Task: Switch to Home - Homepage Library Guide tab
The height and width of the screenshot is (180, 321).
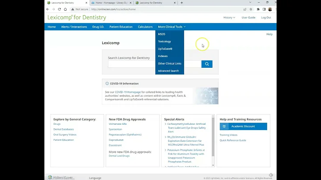Action: pos(111,3)
